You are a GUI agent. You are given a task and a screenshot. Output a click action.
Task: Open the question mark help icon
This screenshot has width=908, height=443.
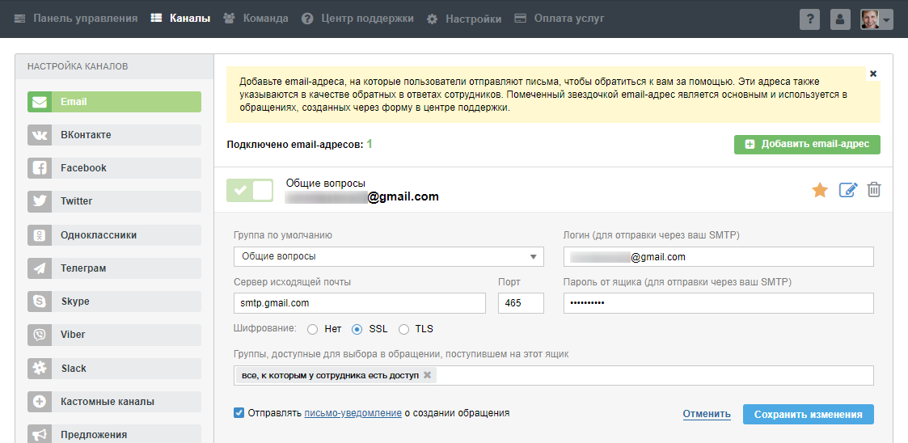(809, 19)
